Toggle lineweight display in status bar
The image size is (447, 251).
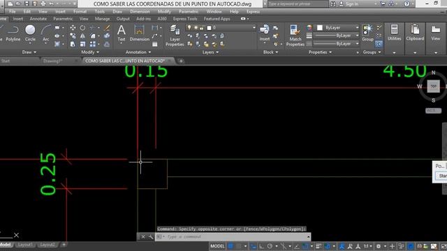tap(318, 246)
